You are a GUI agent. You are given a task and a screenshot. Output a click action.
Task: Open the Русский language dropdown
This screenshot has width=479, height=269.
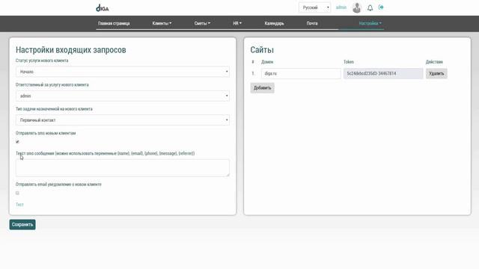point(314,7)
